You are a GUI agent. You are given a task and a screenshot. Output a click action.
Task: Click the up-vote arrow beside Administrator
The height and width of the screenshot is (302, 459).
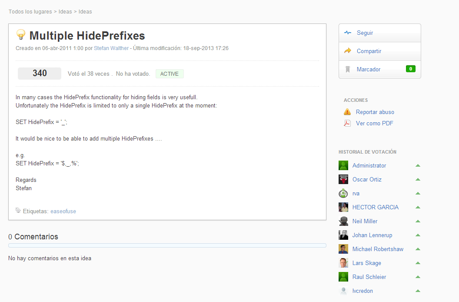[x=418, y=165]
